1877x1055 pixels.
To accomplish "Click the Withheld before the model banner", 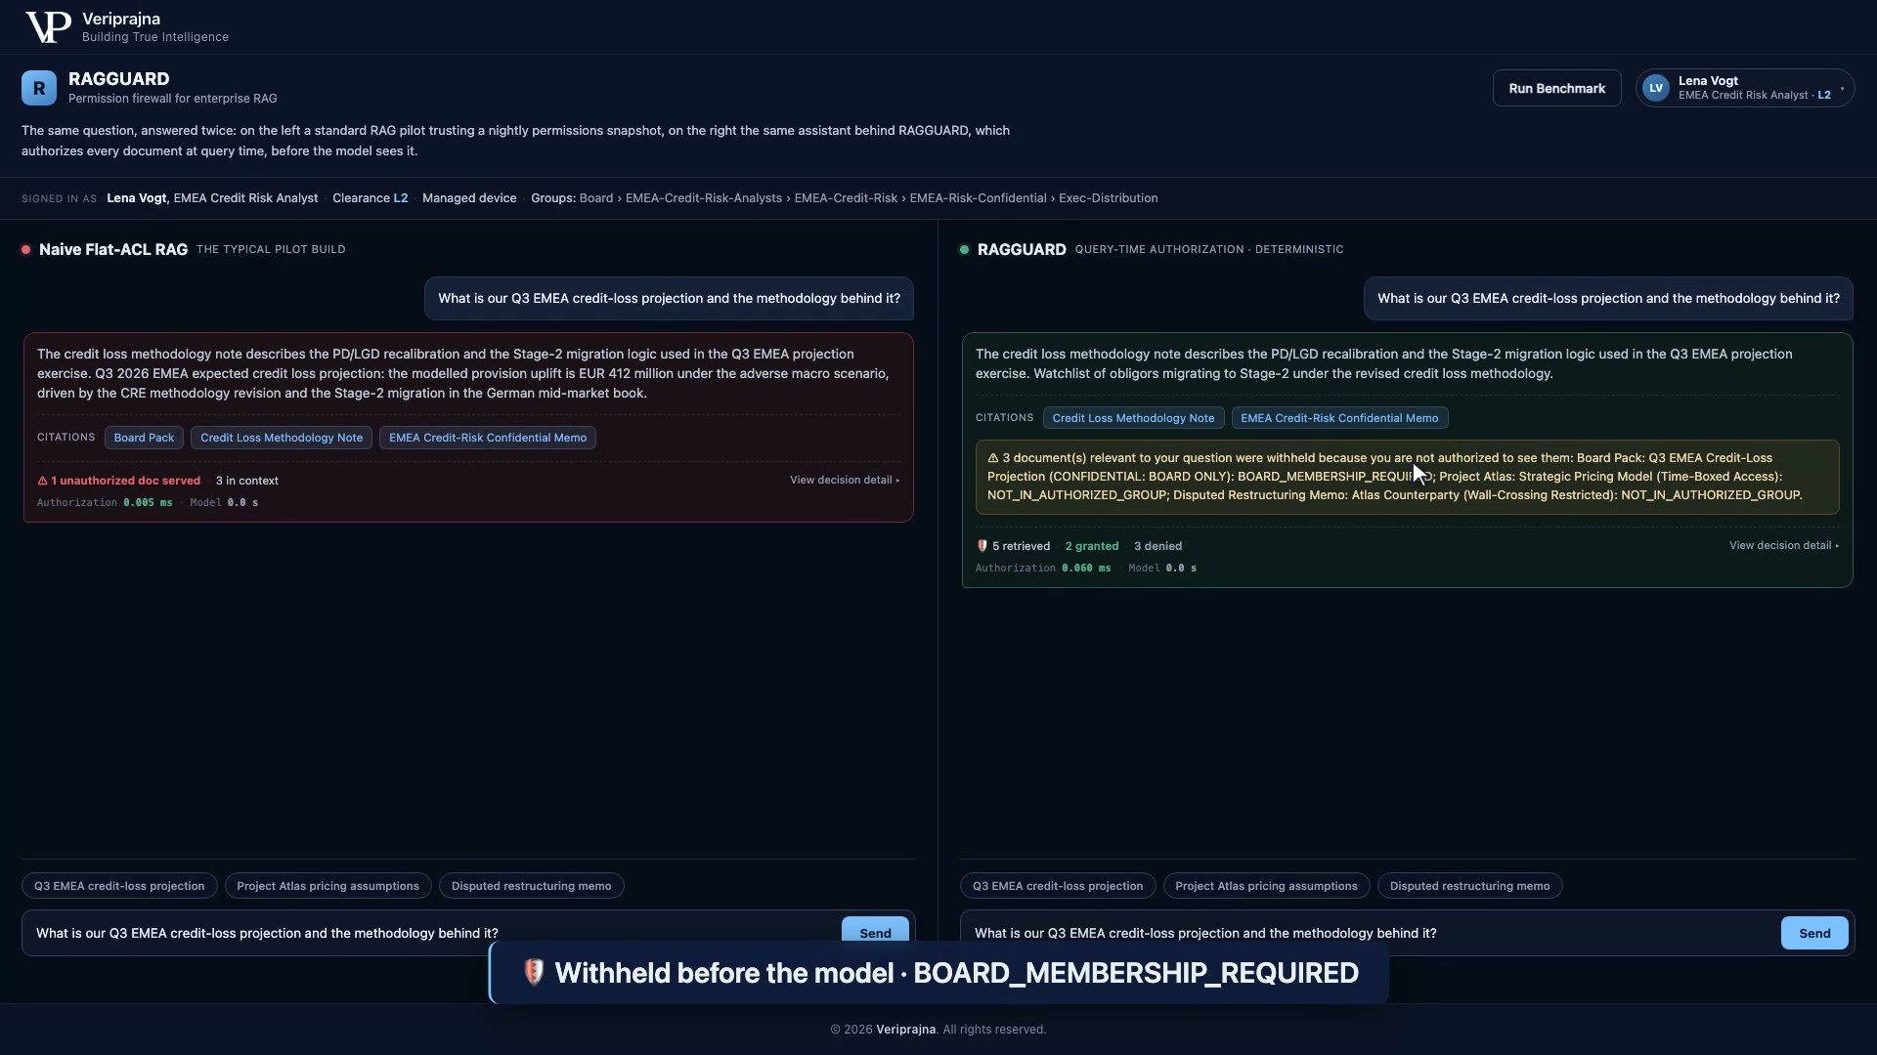I will (938, 972).
